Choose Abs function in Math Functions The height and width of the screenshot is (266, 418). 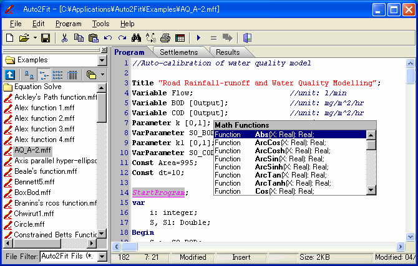coord(290,135)
